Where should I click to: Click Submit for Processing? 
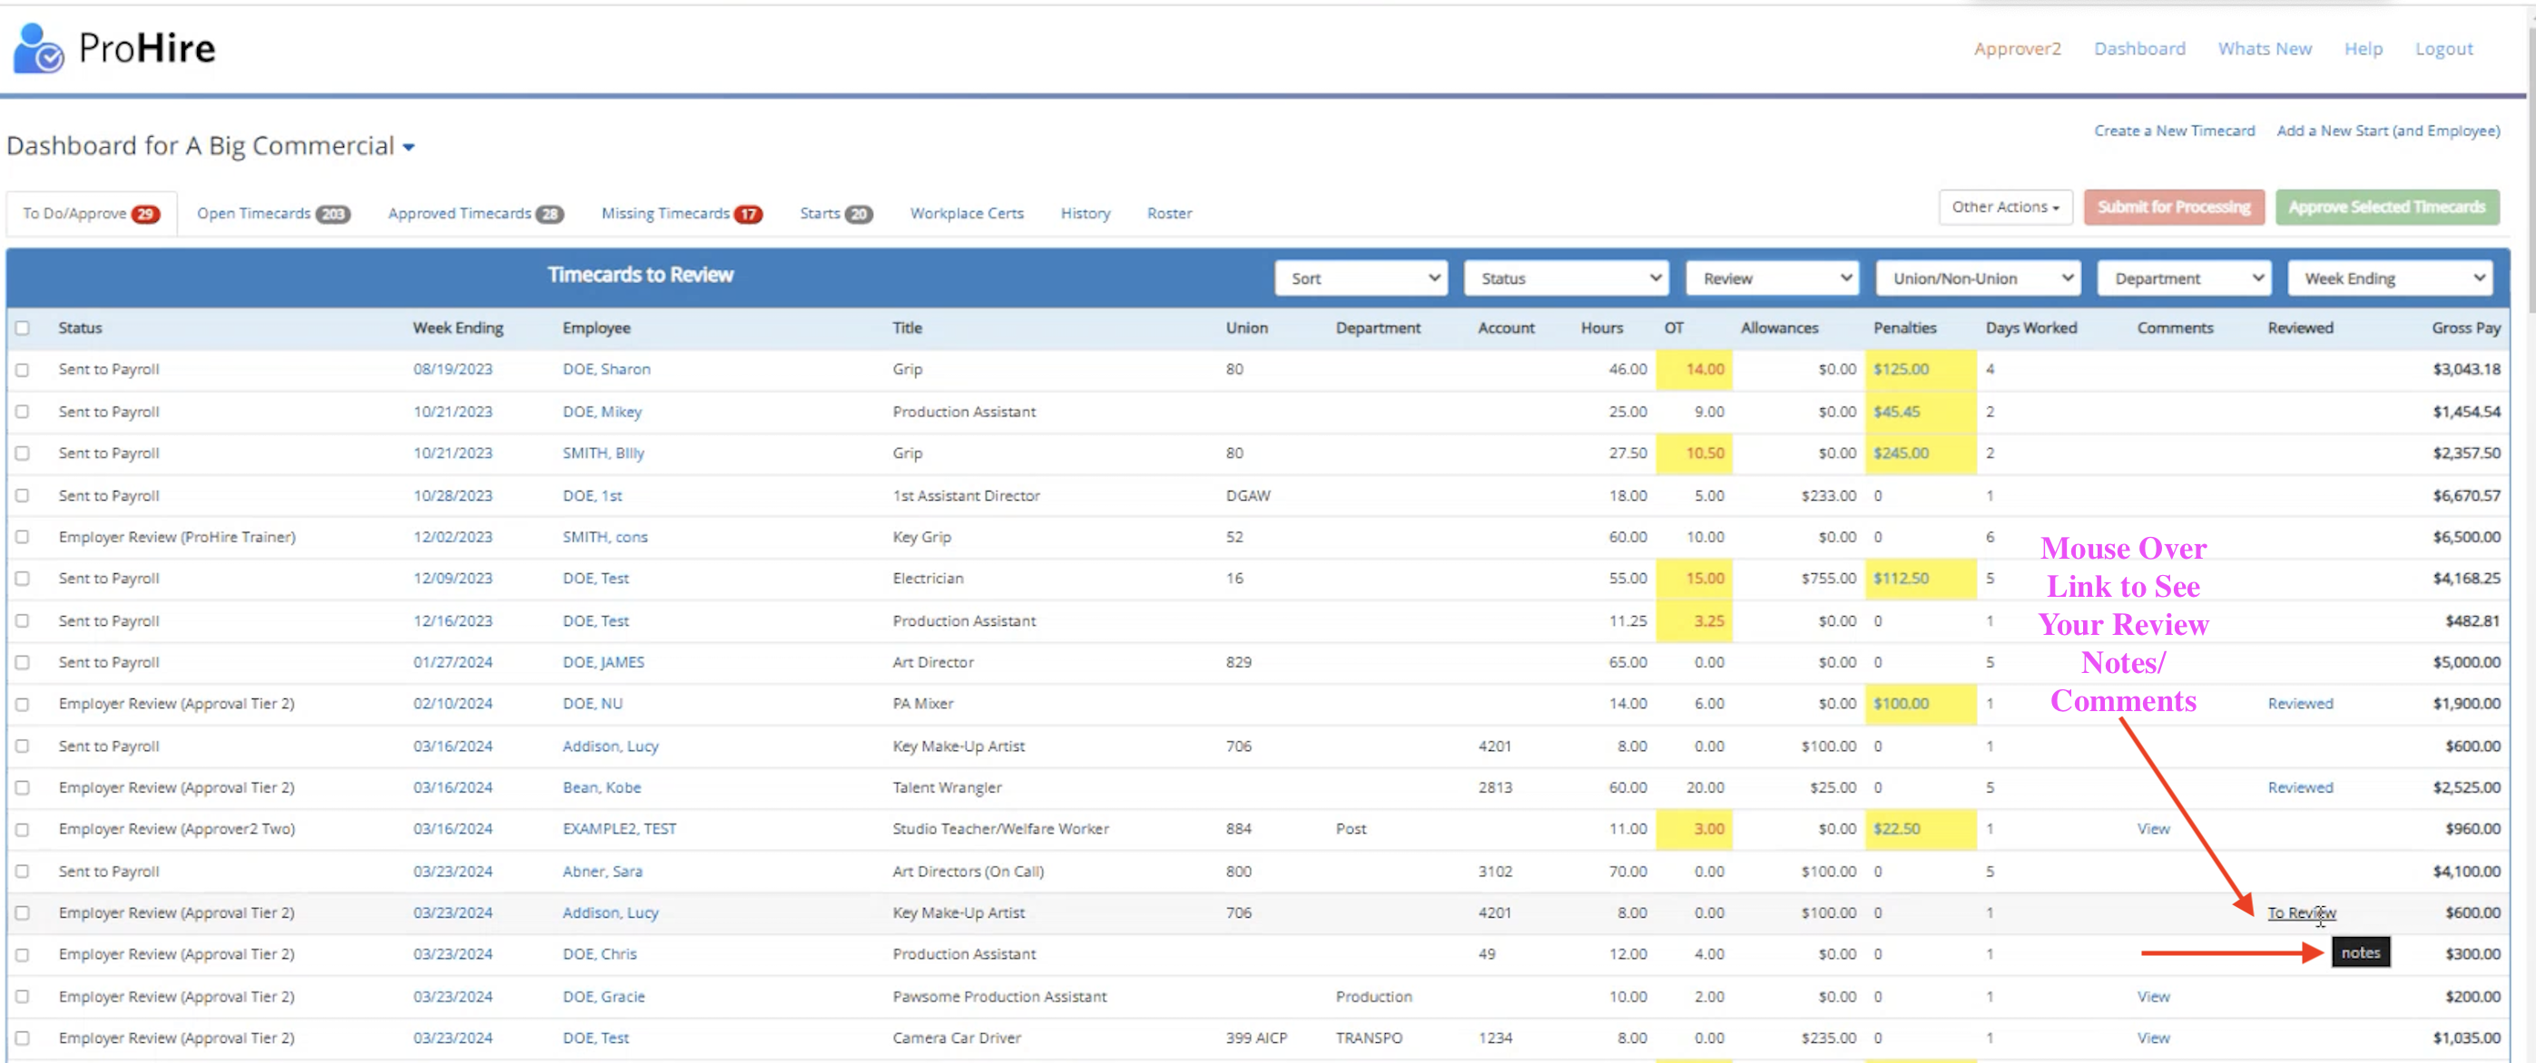point(2174,207)
